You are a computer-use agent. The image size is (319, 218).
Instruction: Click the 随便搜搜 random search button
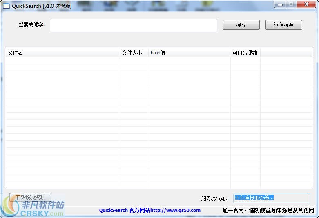click(x=283, y=25)
